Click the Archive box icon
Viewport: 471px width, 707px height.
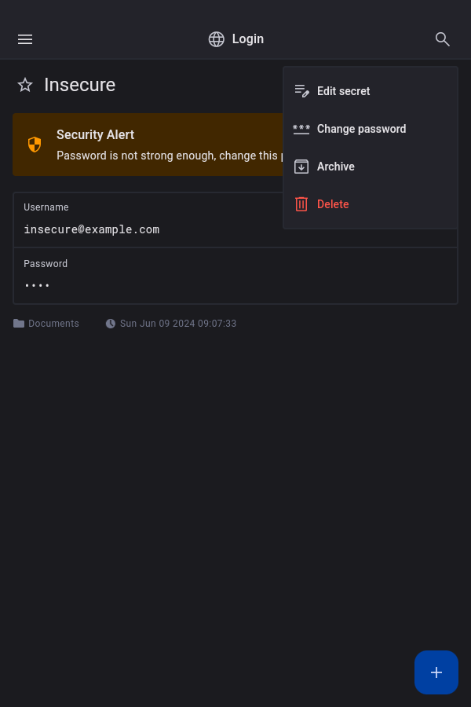click(301, 167)
